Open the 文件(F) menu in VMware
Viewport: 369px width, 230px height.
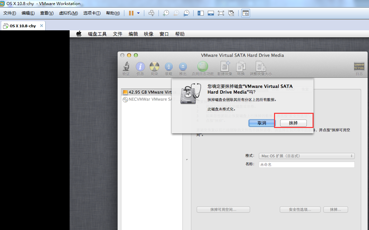(10, 13)
